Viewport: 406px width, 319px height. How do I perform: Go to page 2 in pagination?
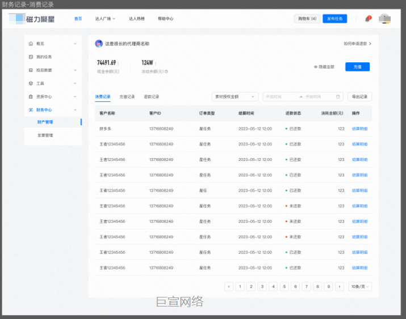251,287
